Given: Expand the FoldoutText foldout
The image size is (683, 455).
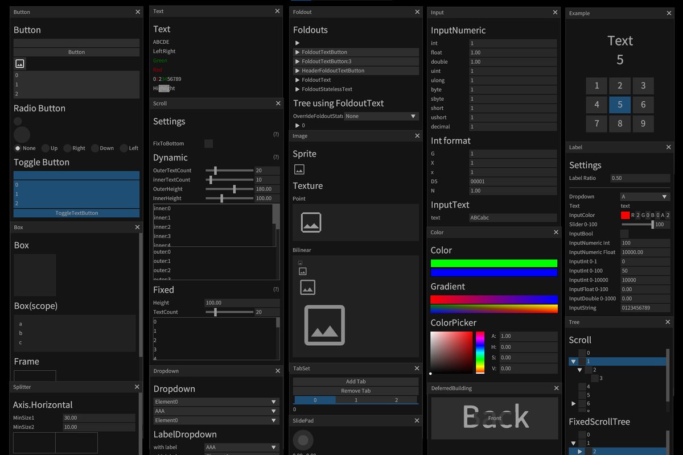Looking at the screenshot, I should tap(298, 80).
